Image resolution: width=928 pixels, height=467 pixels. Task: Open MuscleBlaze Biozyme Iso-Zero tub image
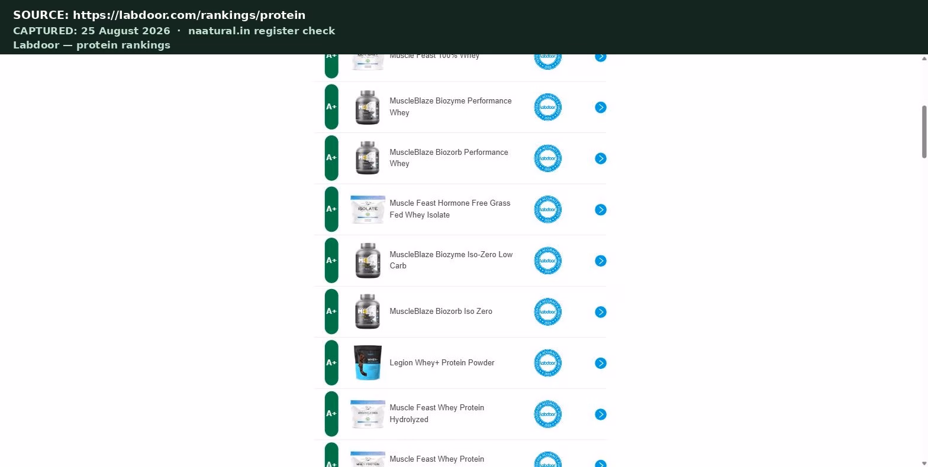(368, 261)
